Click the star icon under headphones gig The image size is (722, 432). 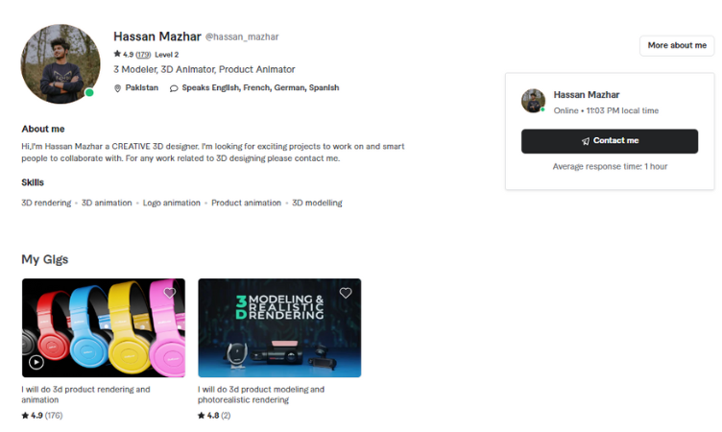click(25, 416)
